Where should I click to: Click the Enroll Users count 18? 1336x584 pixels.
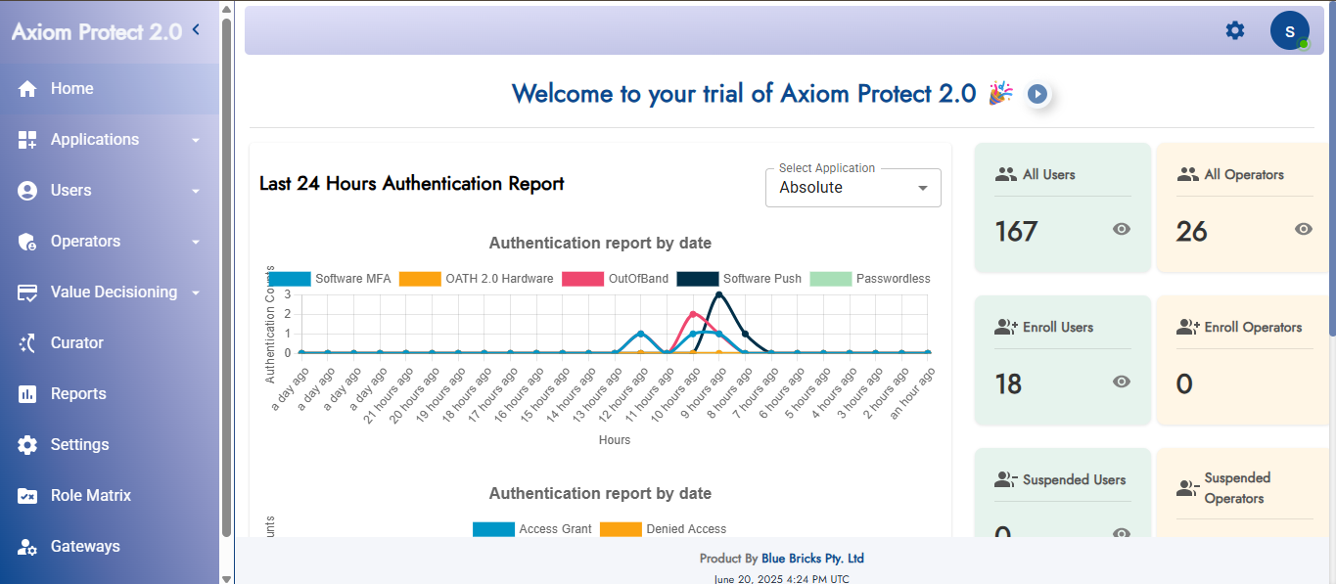coord(1008,384)
